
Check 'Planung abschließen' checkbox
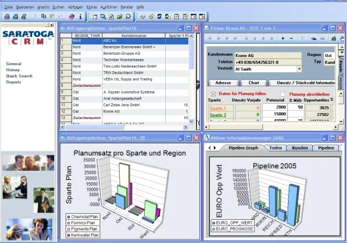click(x=283, y=94)
